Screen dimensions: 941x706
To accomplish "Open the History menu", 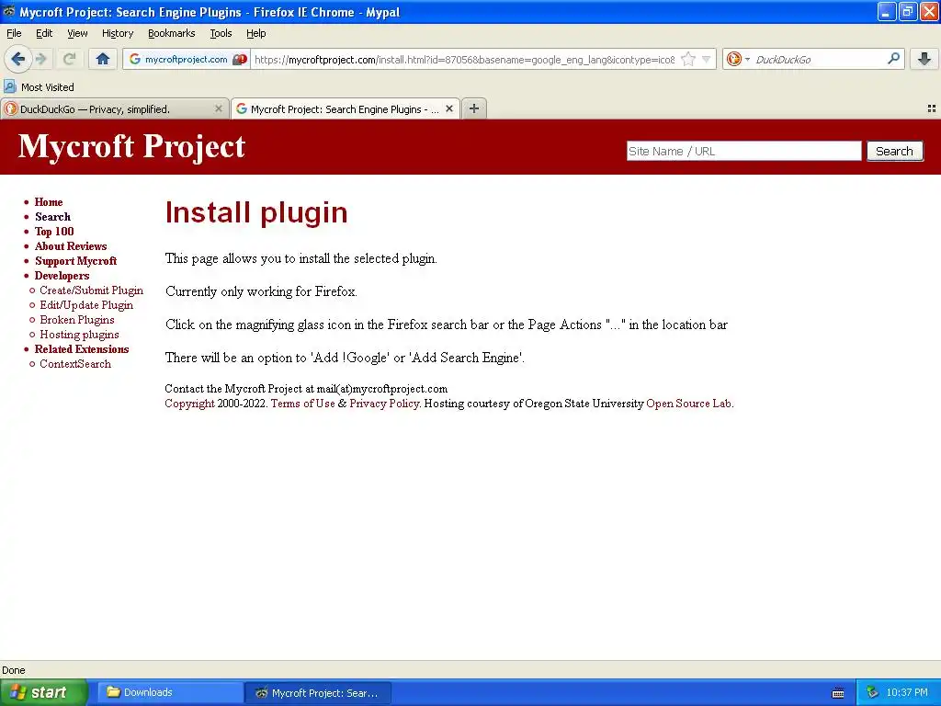I will [x=118, y=34].
